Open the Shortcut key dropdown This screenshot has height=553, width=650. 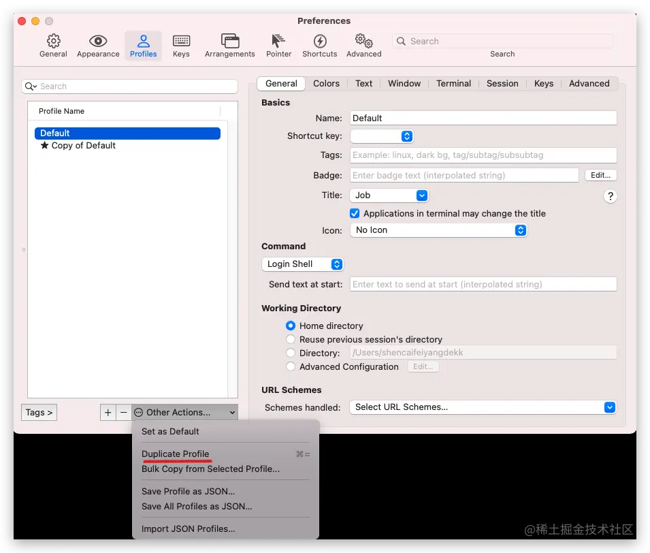pos(382,136)
